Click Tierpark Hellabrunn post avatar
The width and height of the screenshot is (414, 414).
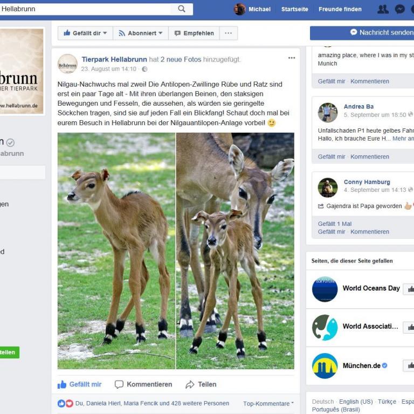tap(67, 64)
